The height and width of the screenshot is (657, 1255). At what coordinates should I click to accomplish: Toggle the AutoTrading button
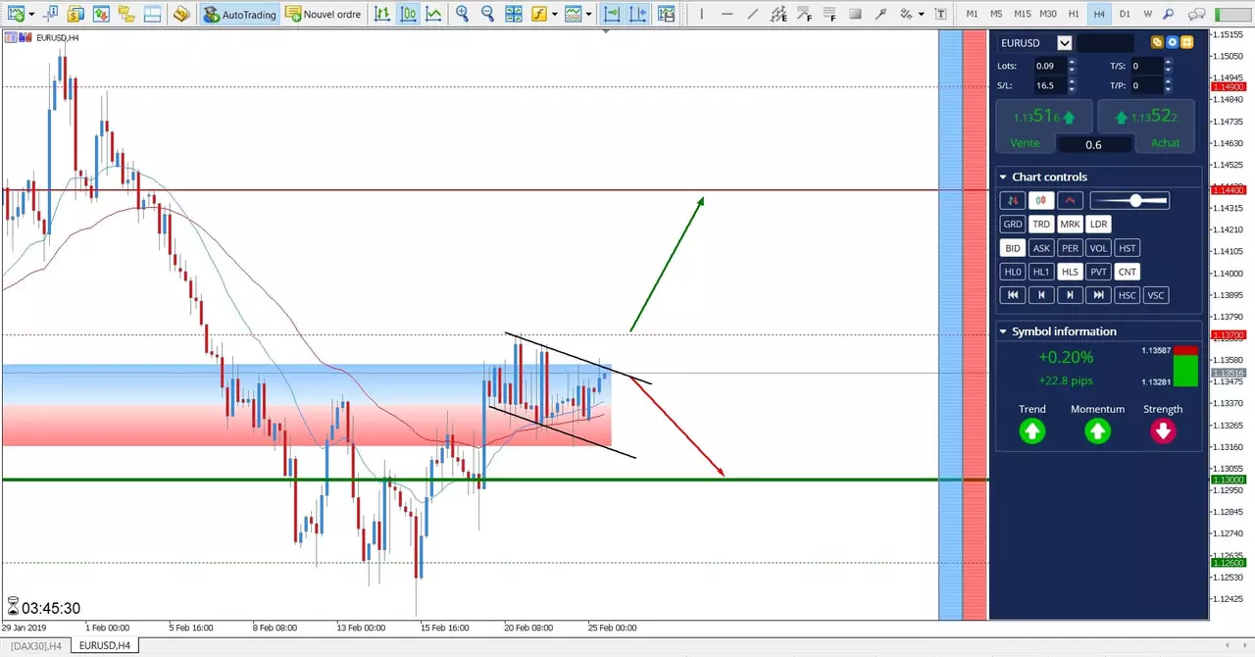(240, 14)
